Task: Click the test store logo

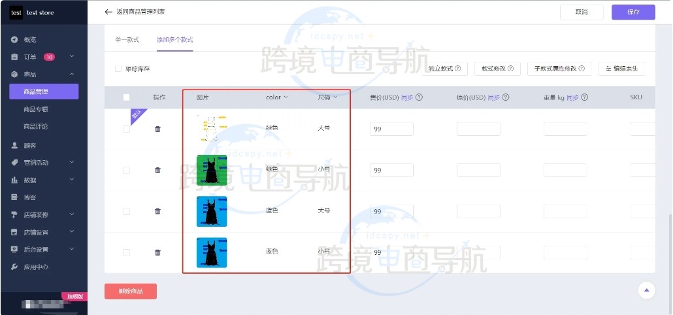Action: [16, 13]
